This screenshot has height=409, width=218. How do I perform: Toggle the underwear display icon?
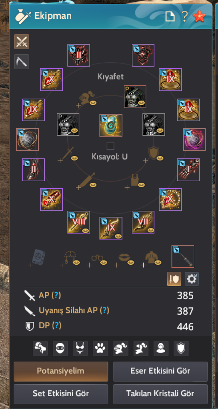pos(80,348)
